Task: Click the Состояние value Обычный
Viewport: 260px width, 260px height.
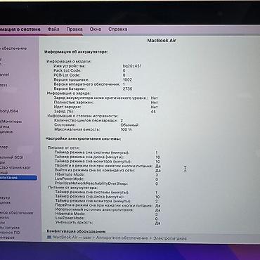Action: click(x=129, y=125)
